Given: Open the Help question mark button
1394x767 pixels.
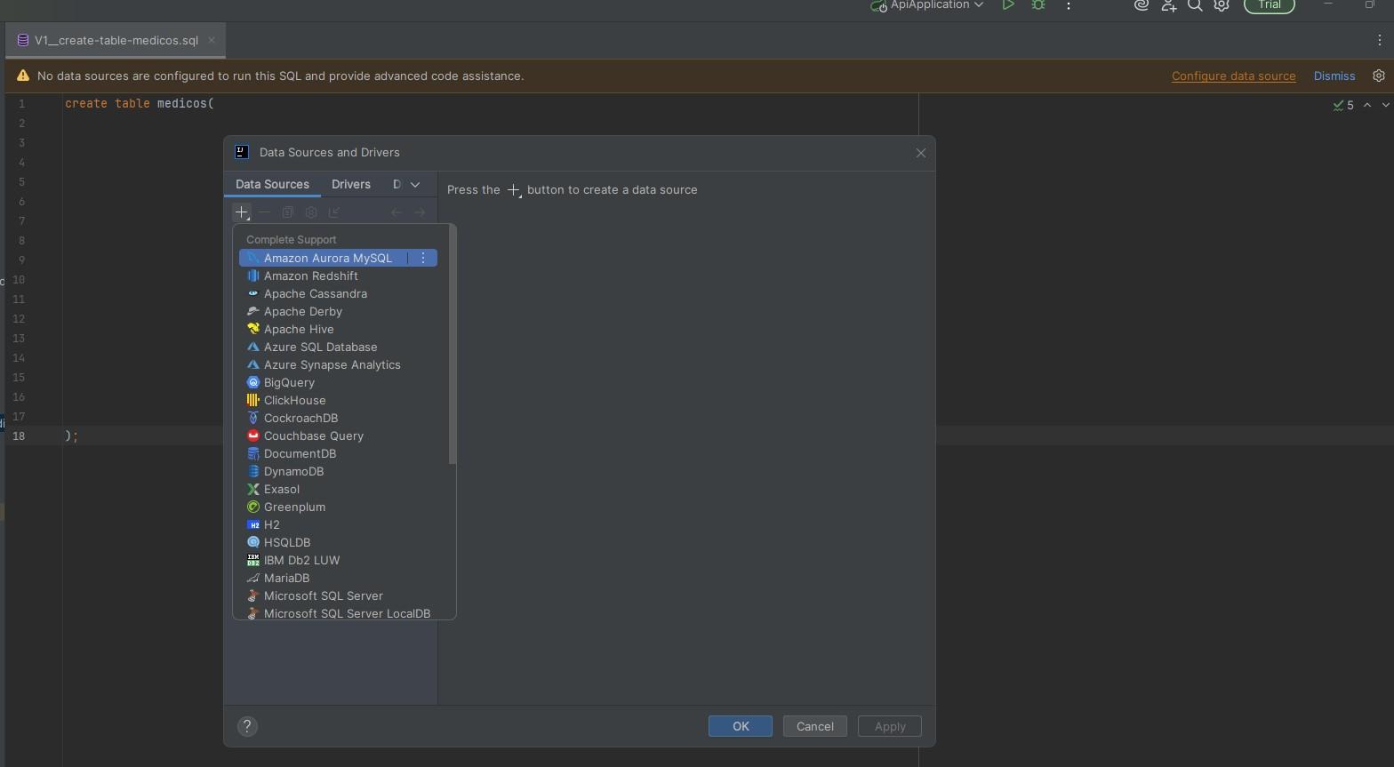Looking at the screenshot, I should tap(248, 726).
